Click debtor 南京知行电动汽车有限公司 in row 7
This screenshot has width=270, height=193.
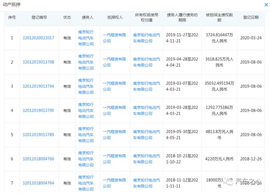point(86,183)
